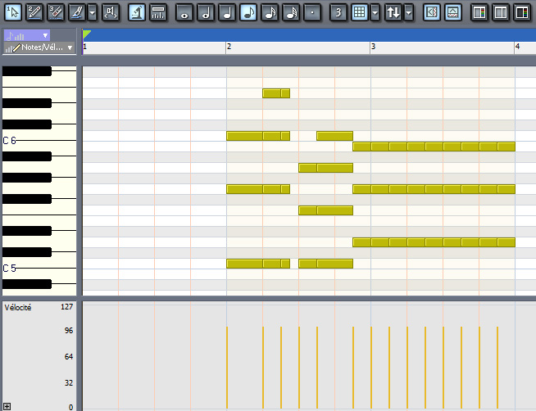Toggle the Microscope mode button
This screenshot has height=411, width=536.
point(137,12)
